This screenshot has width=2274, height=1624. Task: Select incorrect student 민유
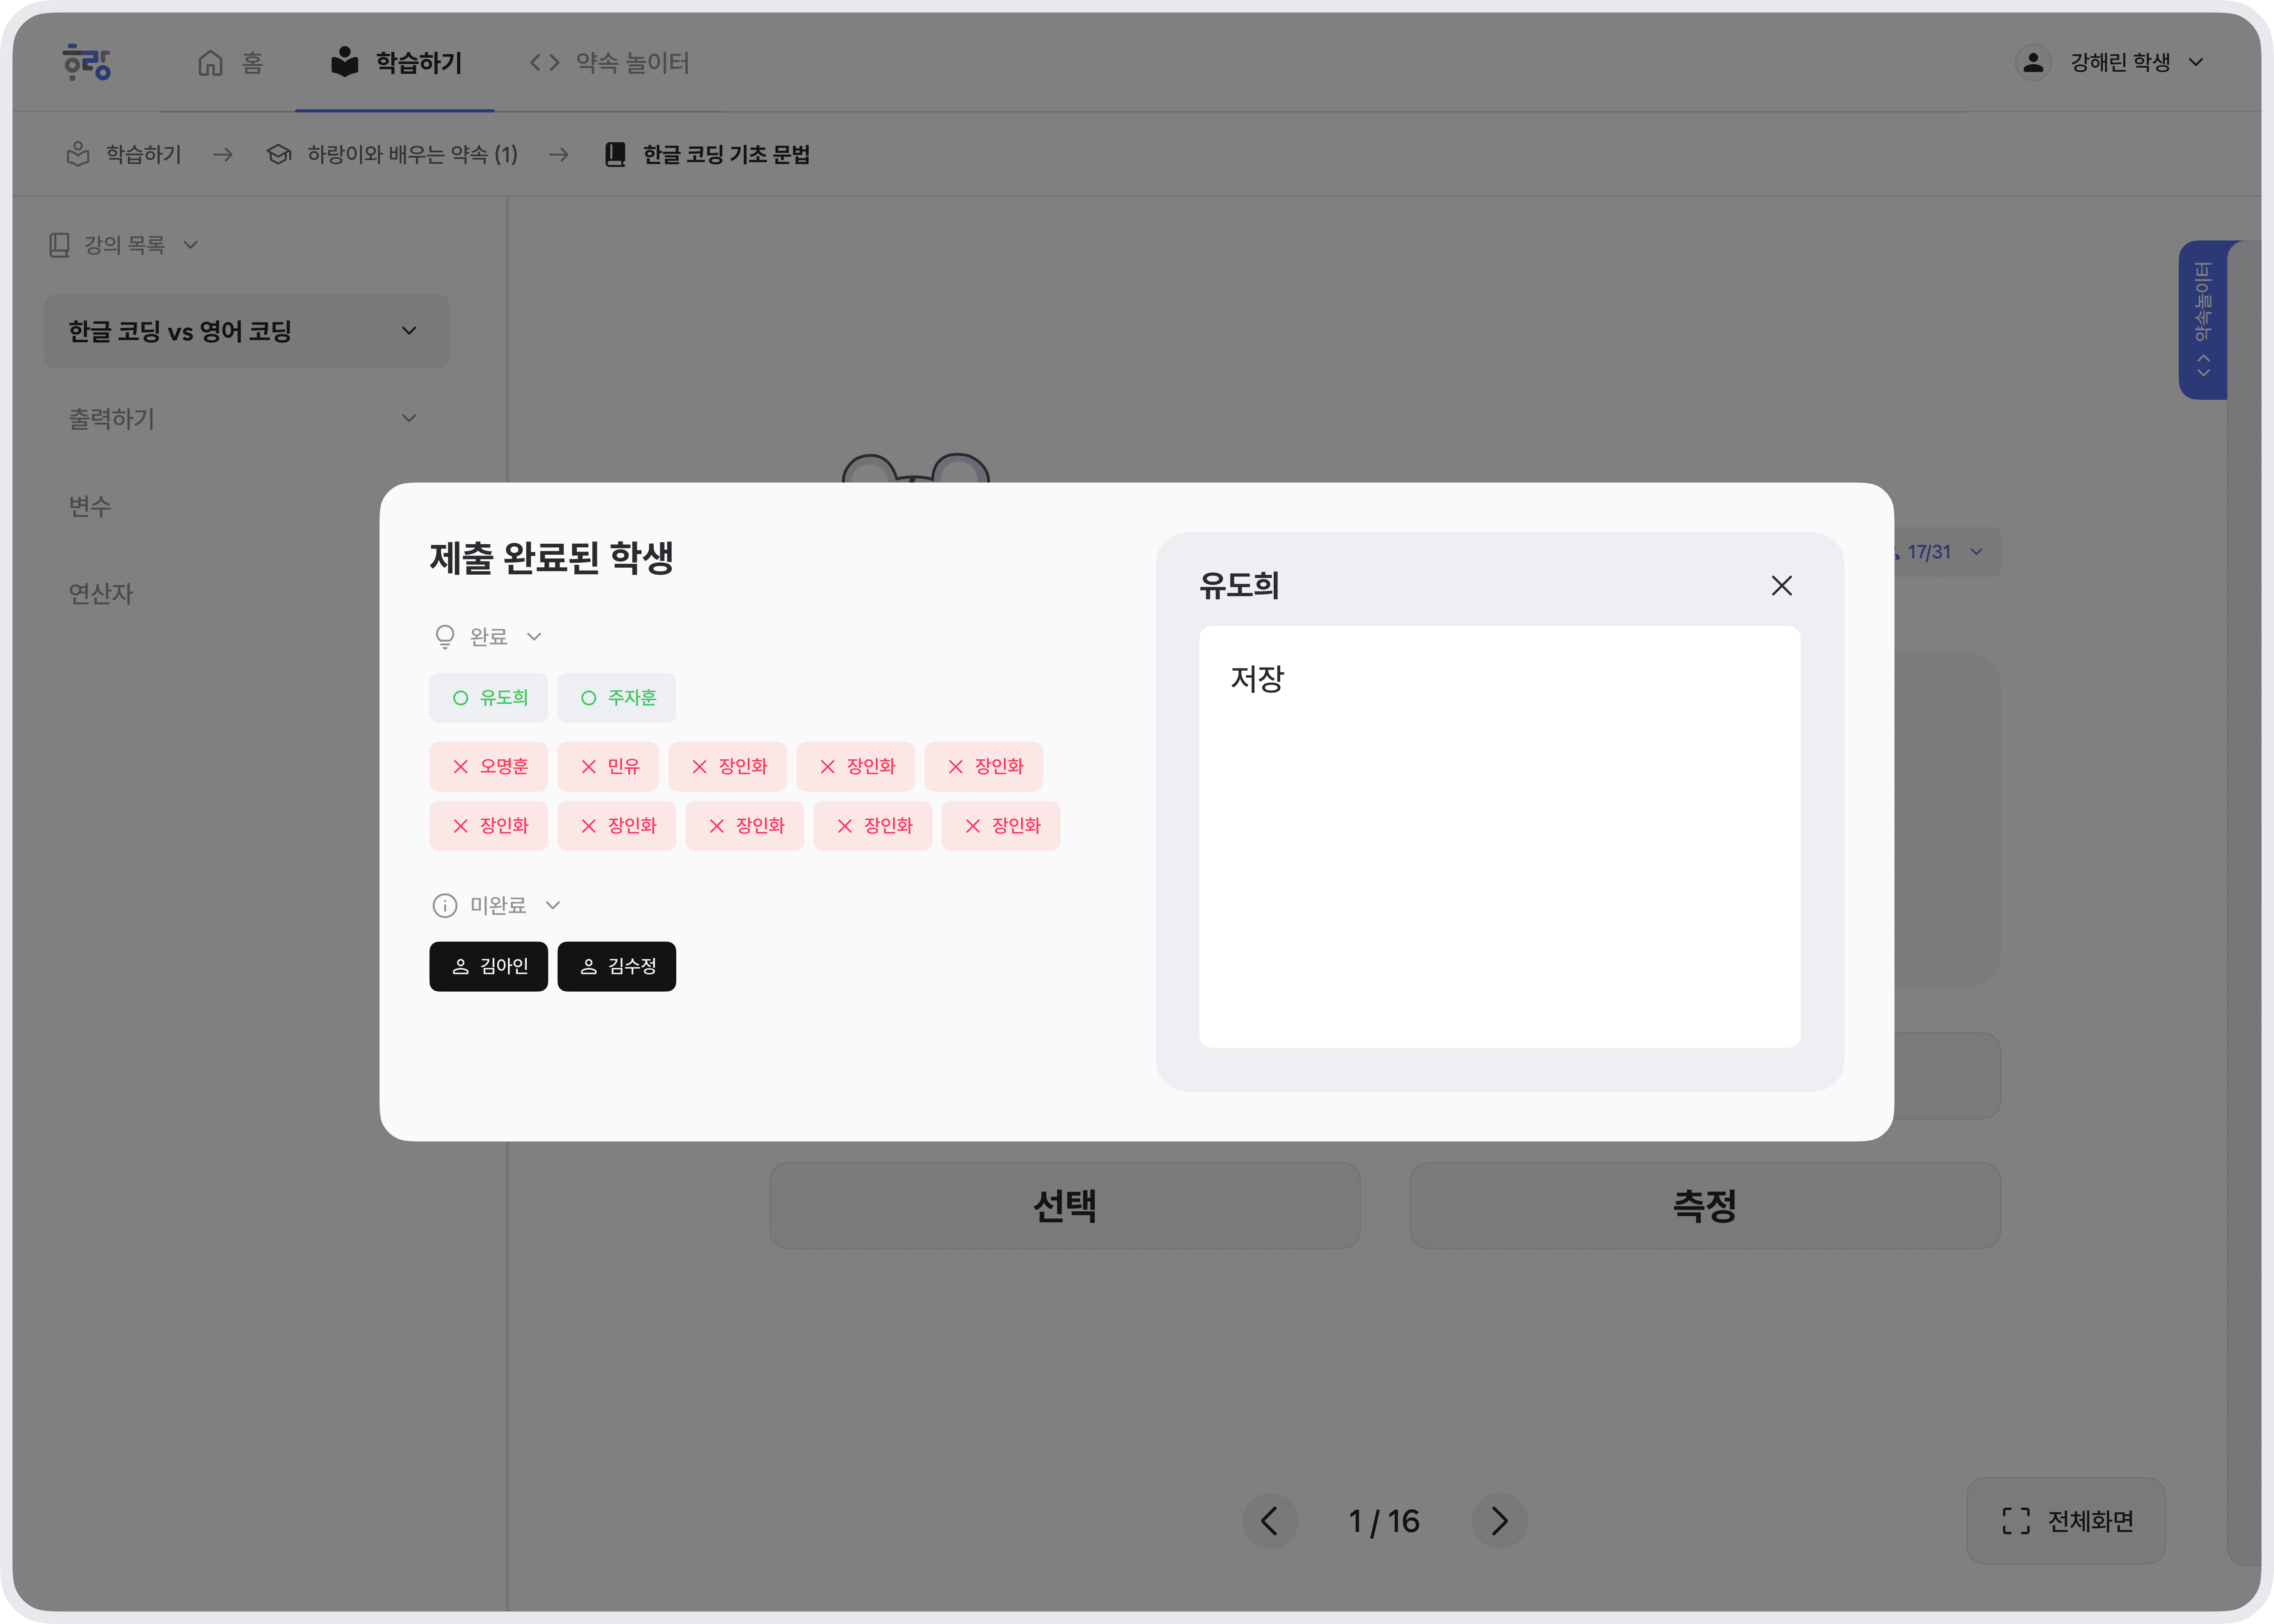click(x=608, y=767)
